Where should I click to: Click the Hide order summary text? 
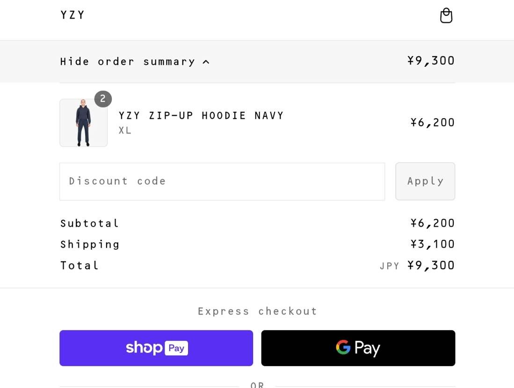click(x=128, y=62)
